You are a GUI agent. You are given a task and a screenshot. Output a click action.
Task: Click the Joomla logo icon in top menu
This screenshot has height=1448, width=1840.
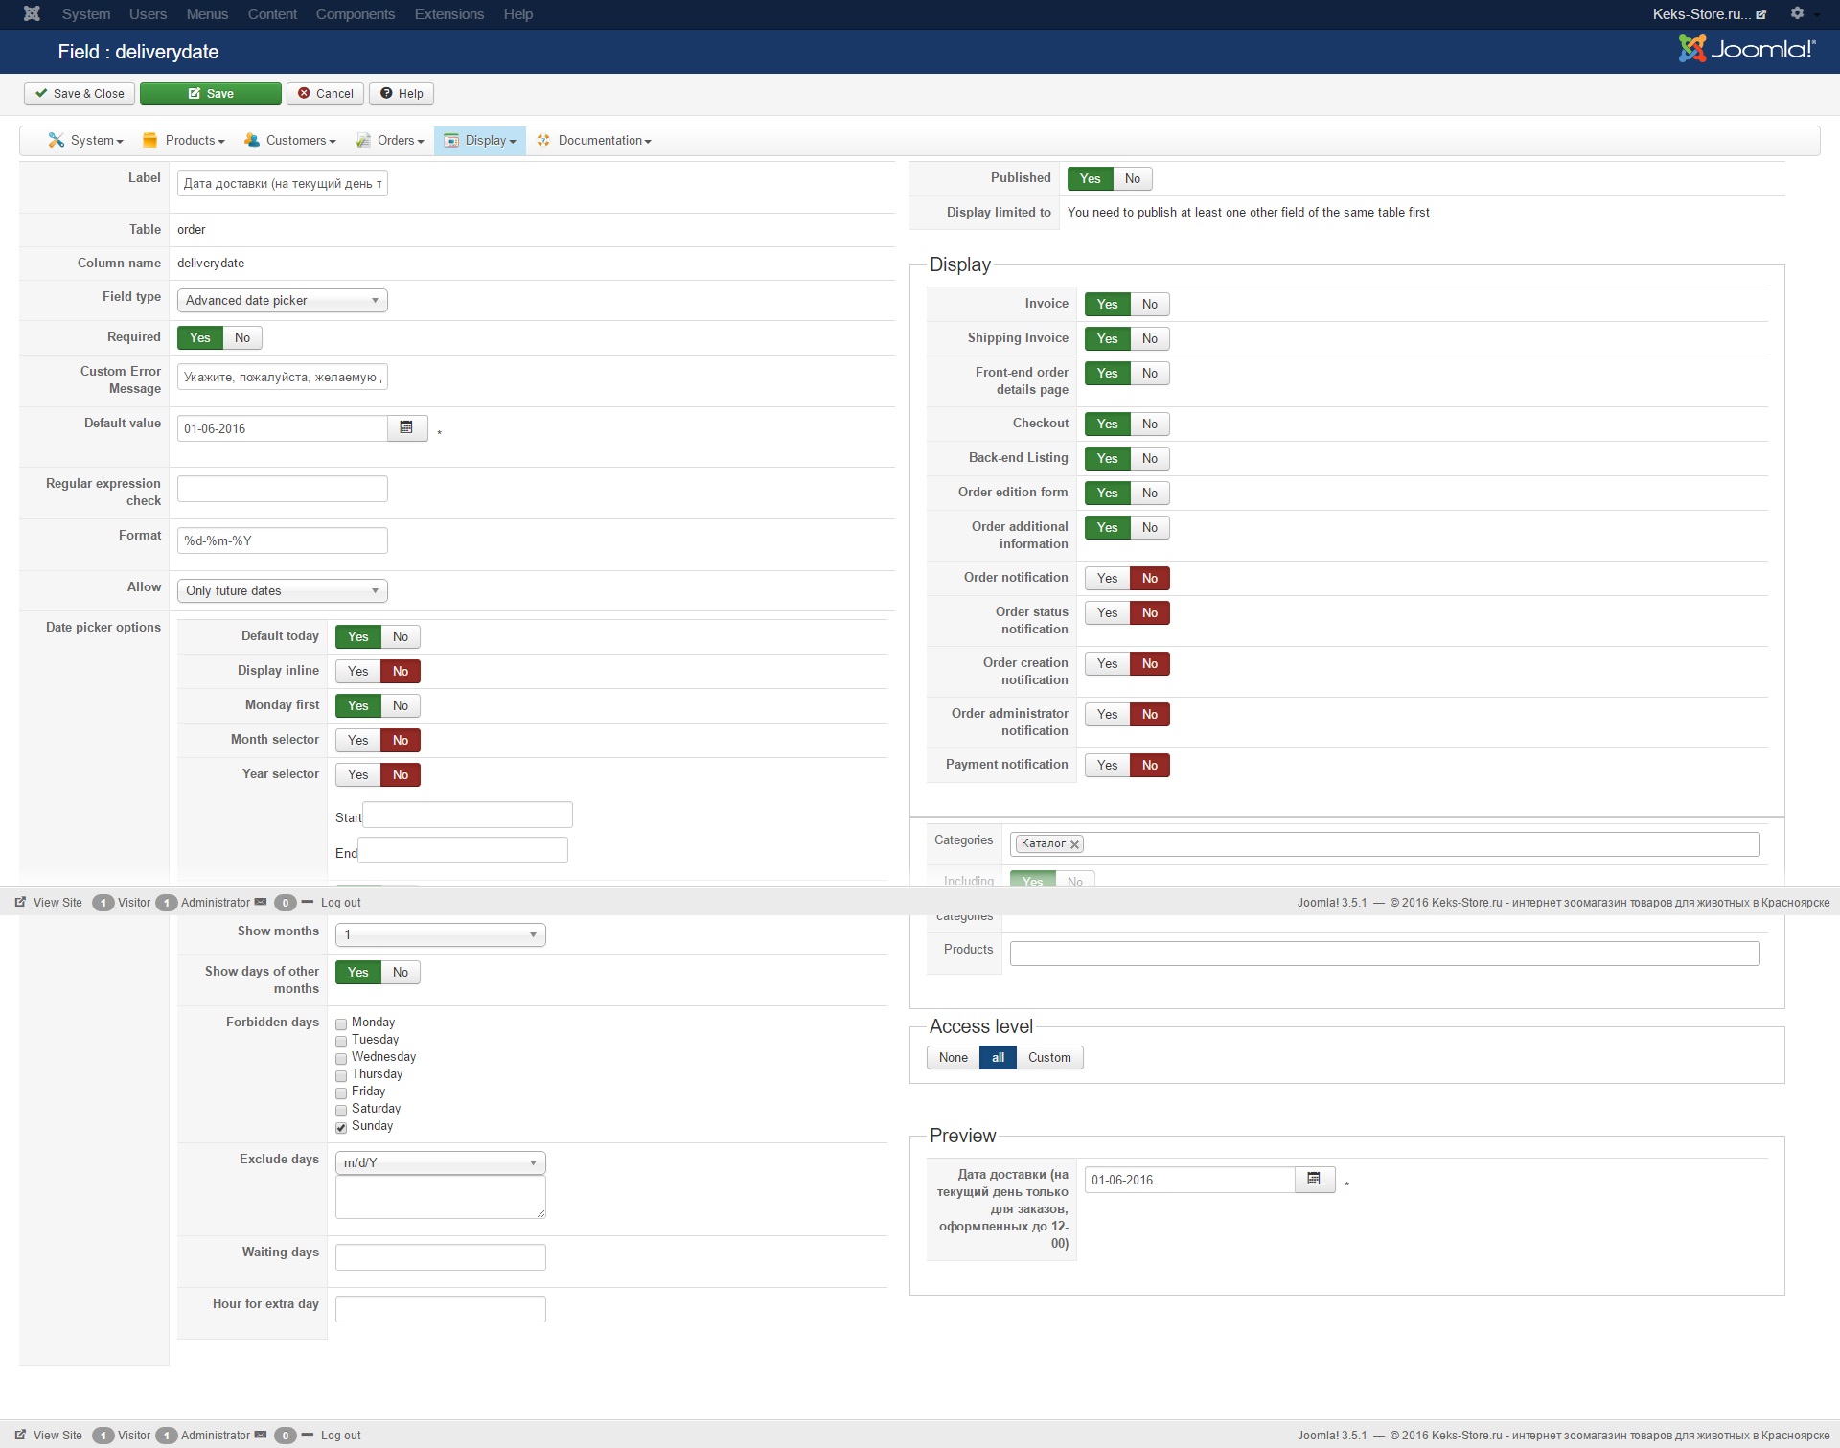click(x=32, y=13)
